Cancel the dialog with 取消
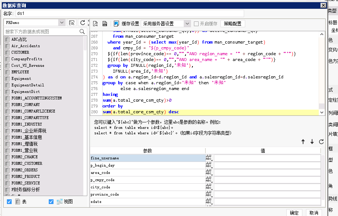The width and height of the screenshot is (338, 216). pos(314,213)
